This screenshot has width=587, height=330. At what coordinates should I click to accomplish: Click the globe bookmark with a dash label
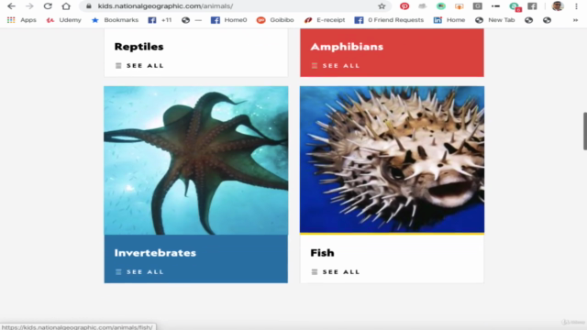click(x=192, y=20)
